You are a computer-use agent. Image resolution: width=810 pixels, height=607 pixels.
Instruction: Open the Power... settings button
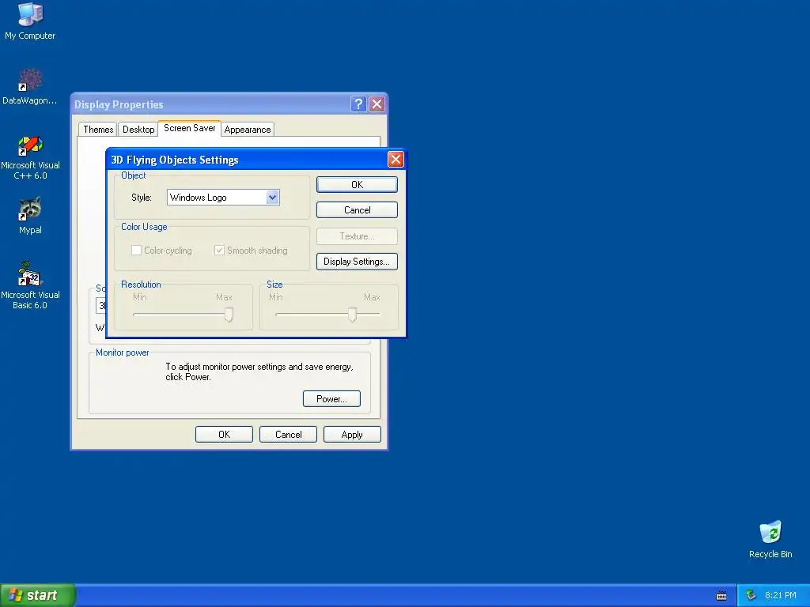click(331, 399)
